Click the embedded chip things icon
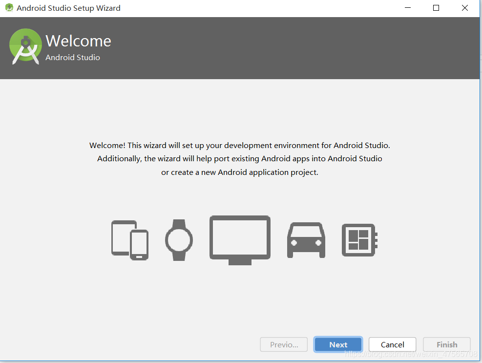The height and width of the screenshot is (363, 482). click(x=359, y=240)
